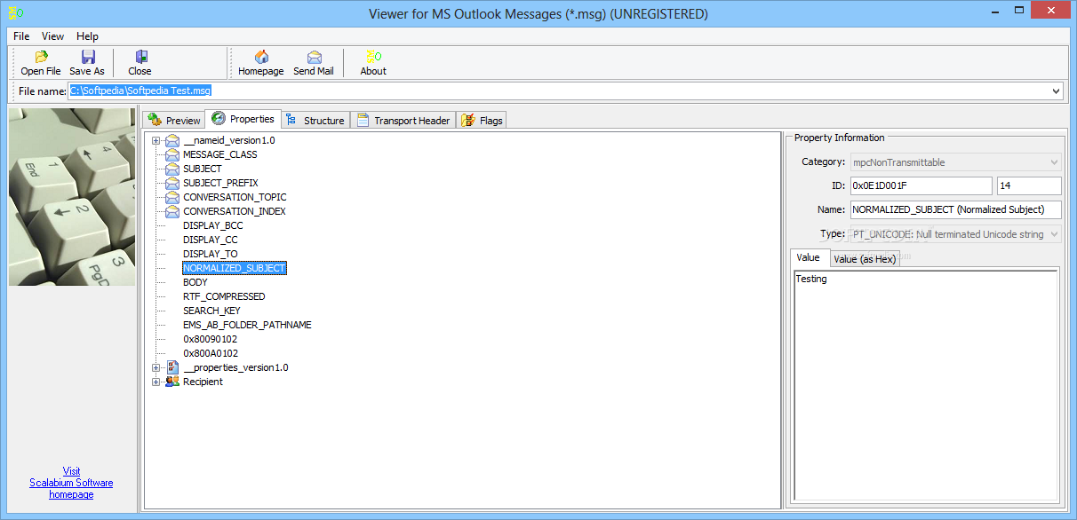Viewport: 1077px width, 520px height.
Task: Switch to the Preview tab
Action: (x=174, y=120)
